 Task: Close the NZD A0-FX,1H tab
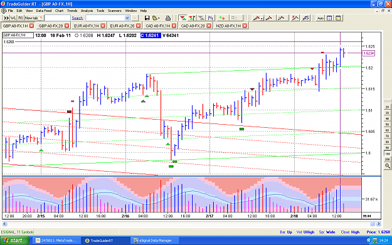click(x=245, y=26)
